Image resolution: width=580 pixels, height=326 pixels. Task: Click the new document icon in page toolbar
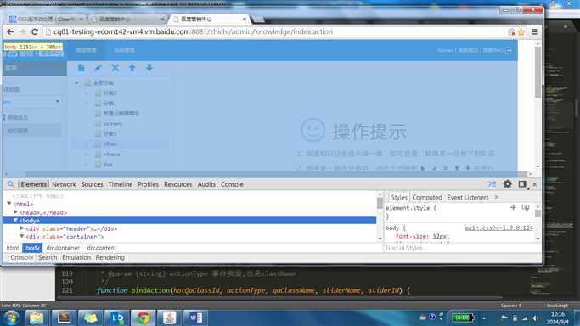[81, 68]
